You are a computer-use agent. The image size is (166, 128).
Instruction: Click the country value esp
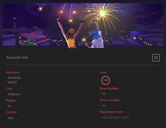pos(10,118)
